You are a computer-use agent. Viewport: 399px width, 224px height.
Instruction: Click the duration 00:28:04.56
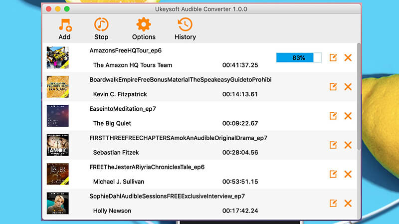[x=240, y=153]
